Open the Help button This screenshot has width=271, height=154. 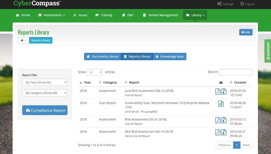246,32
